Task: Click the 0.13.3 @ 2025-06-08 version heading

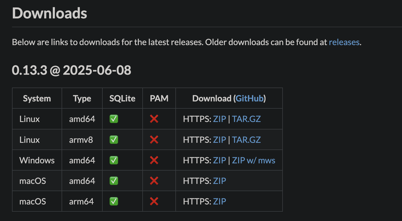Action: [x=71, y=70]
